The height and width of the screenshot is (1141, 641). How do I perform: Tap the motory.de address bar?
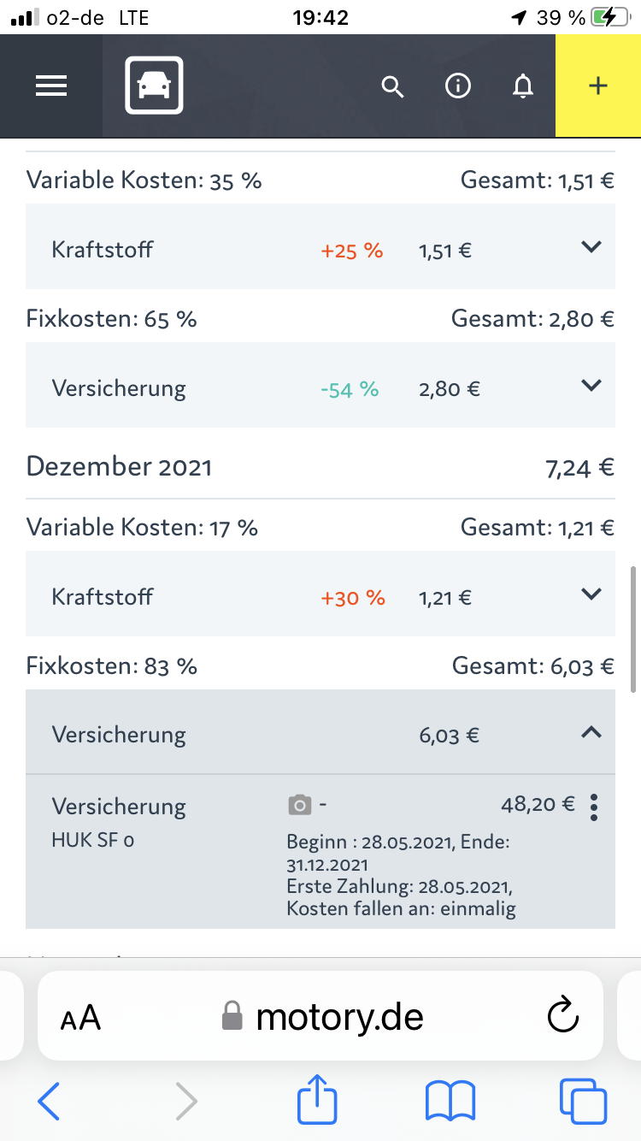pos(320,1016)
